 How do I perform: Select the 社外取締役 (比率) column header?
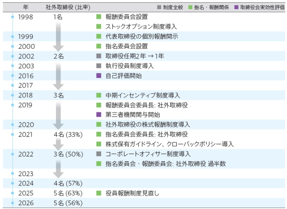[68, 7]
